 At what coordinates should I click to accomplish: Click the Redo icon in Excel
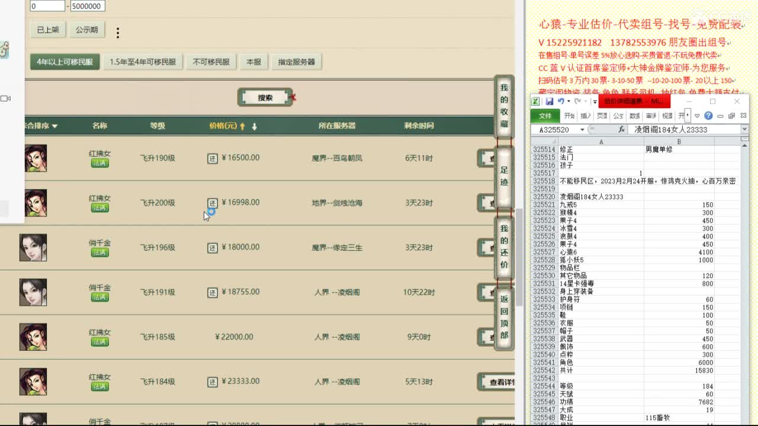578,101
